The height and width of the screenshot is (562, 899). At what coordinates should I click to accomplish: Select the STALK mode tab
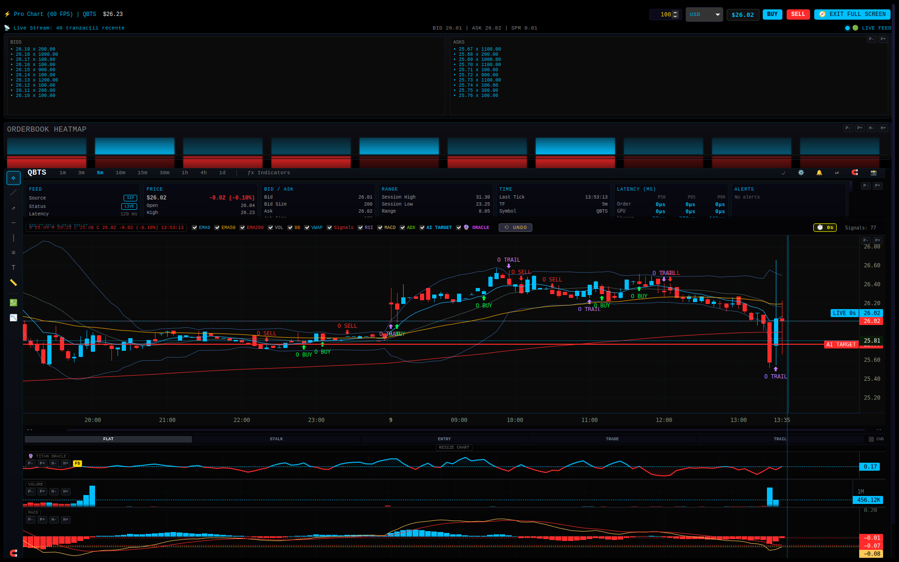pyautogui.click(x=276, y=439)
